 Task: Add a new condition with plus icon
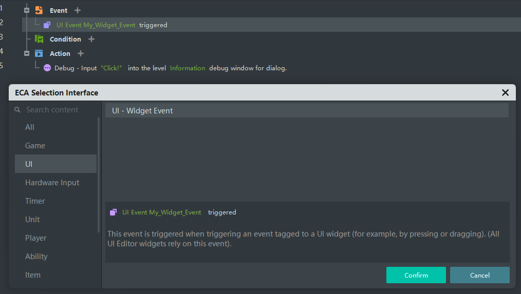pos(91,39)
